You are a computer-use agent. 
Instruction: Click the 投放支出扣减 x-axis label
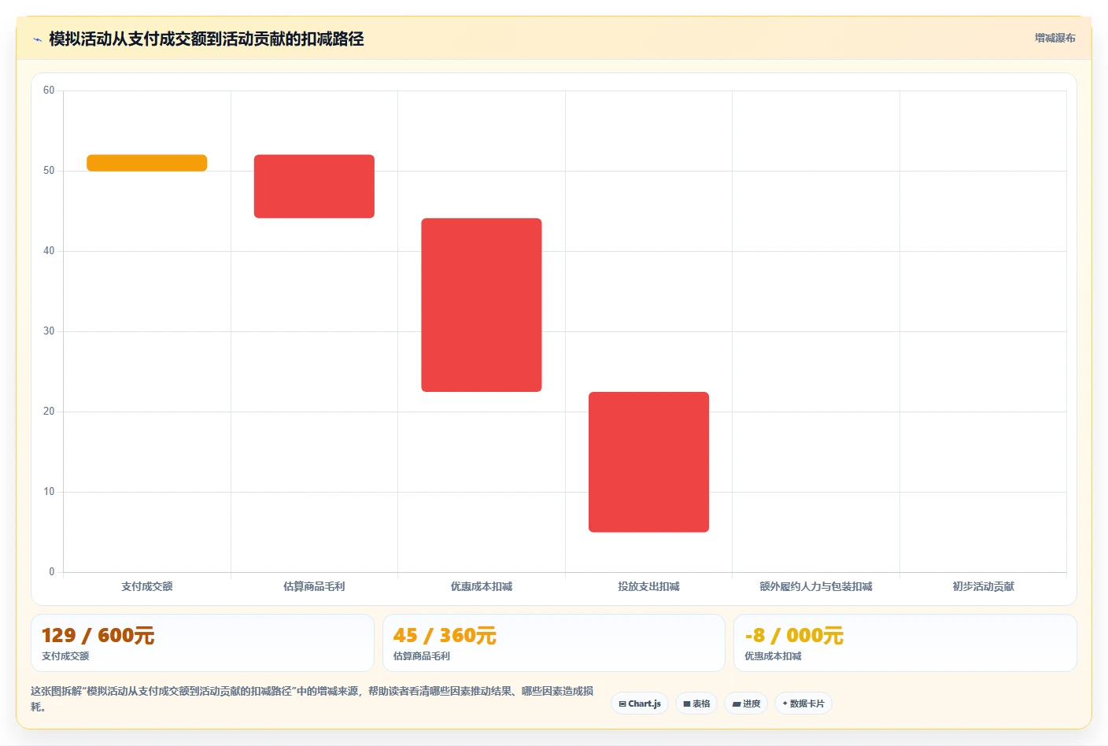648,586
